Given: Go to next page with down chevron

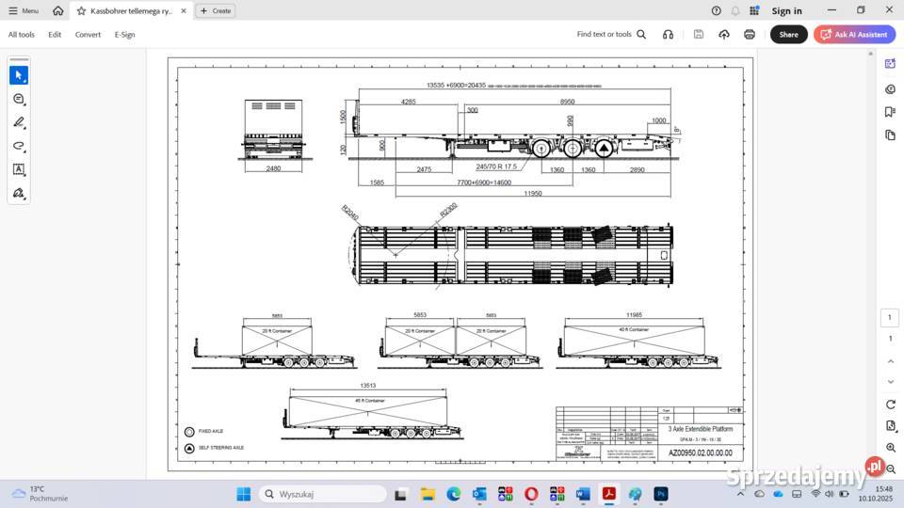Looking at the screenshot, I should (890, 381).
